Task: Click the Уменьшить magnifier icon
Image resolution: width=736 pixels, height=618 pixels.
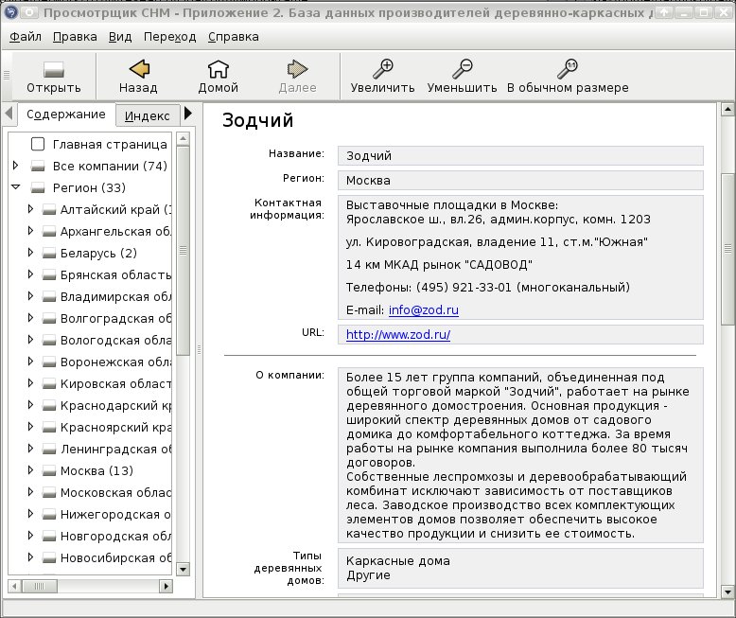Action: [x=463, y=69]
